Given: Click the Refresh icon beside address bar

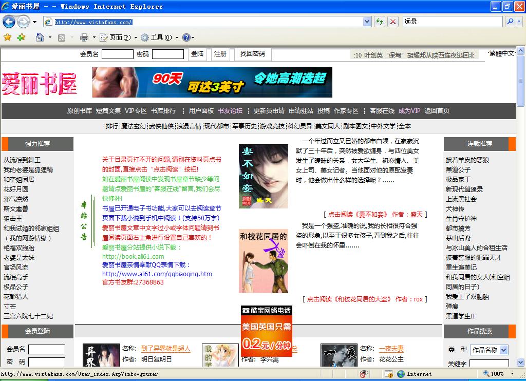Looking at the screenshot, I should (380, 22).
